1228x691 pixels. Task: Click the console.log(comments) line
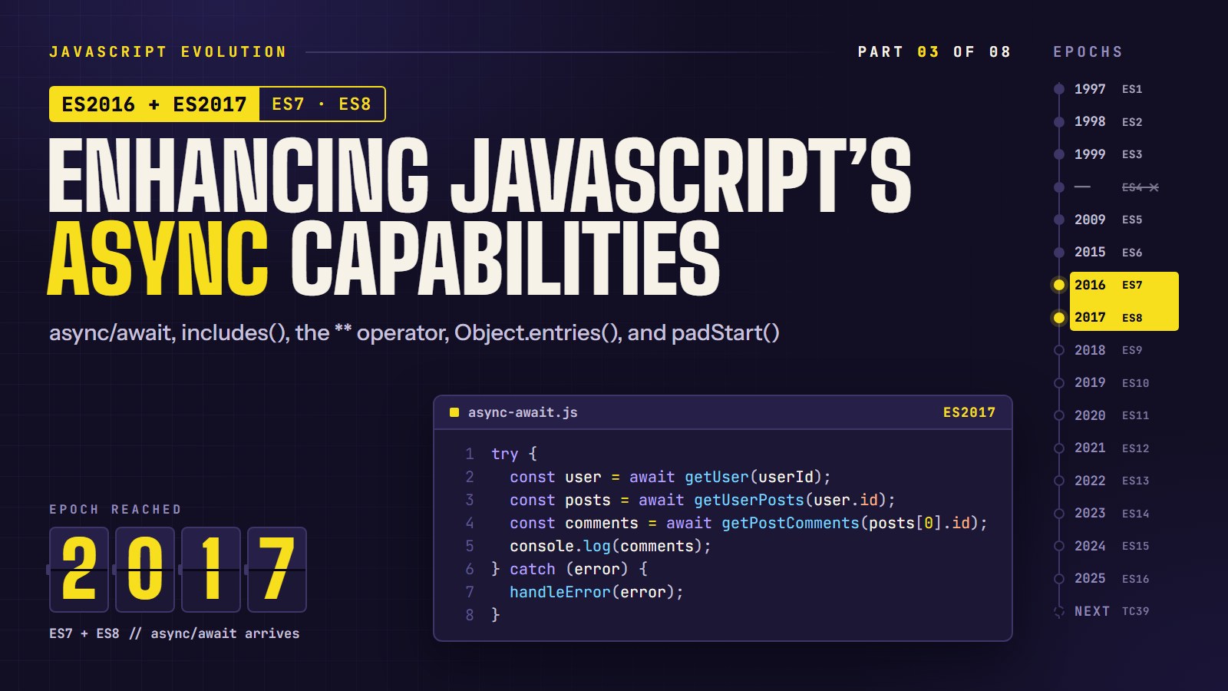pos(610,546)
